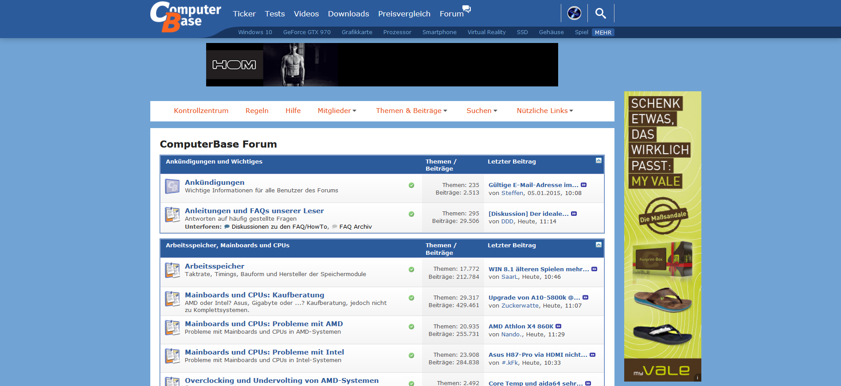Go to last post icon after Gültige E-Mail-Adresse
Image resolution: width=841 pixels, height=386 pixels.
tap(584, 185)
